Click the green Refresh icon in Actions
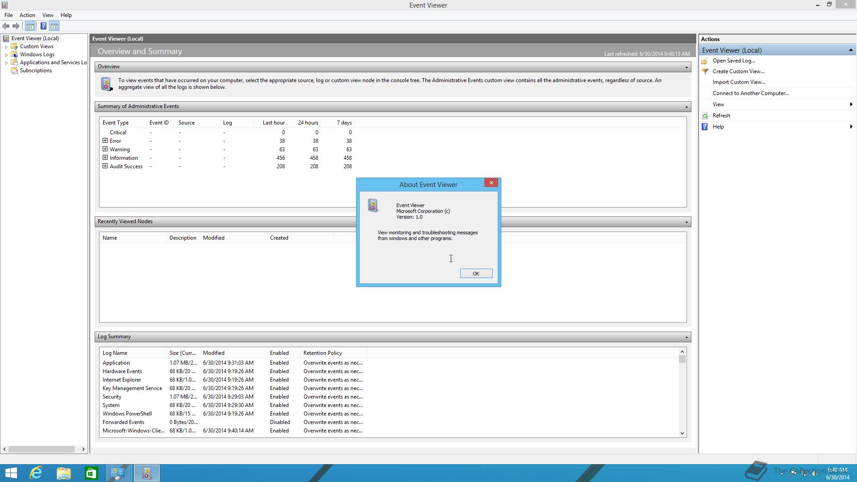This screenshot has height=482, width=857. coord(705,116)
